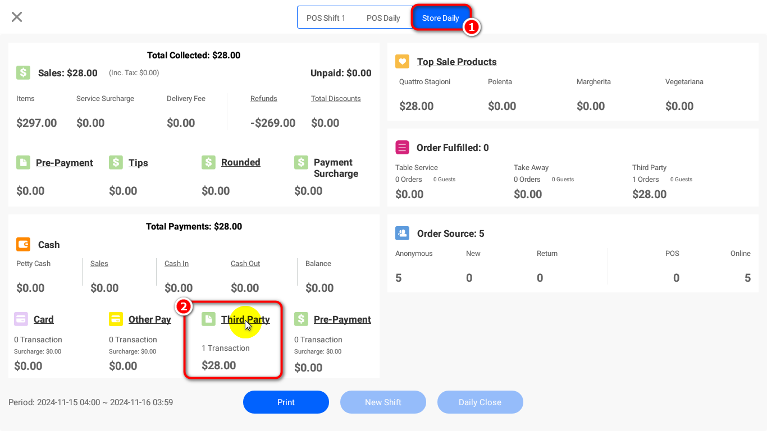Open the Cash Out link

click(x=245, y=263)
